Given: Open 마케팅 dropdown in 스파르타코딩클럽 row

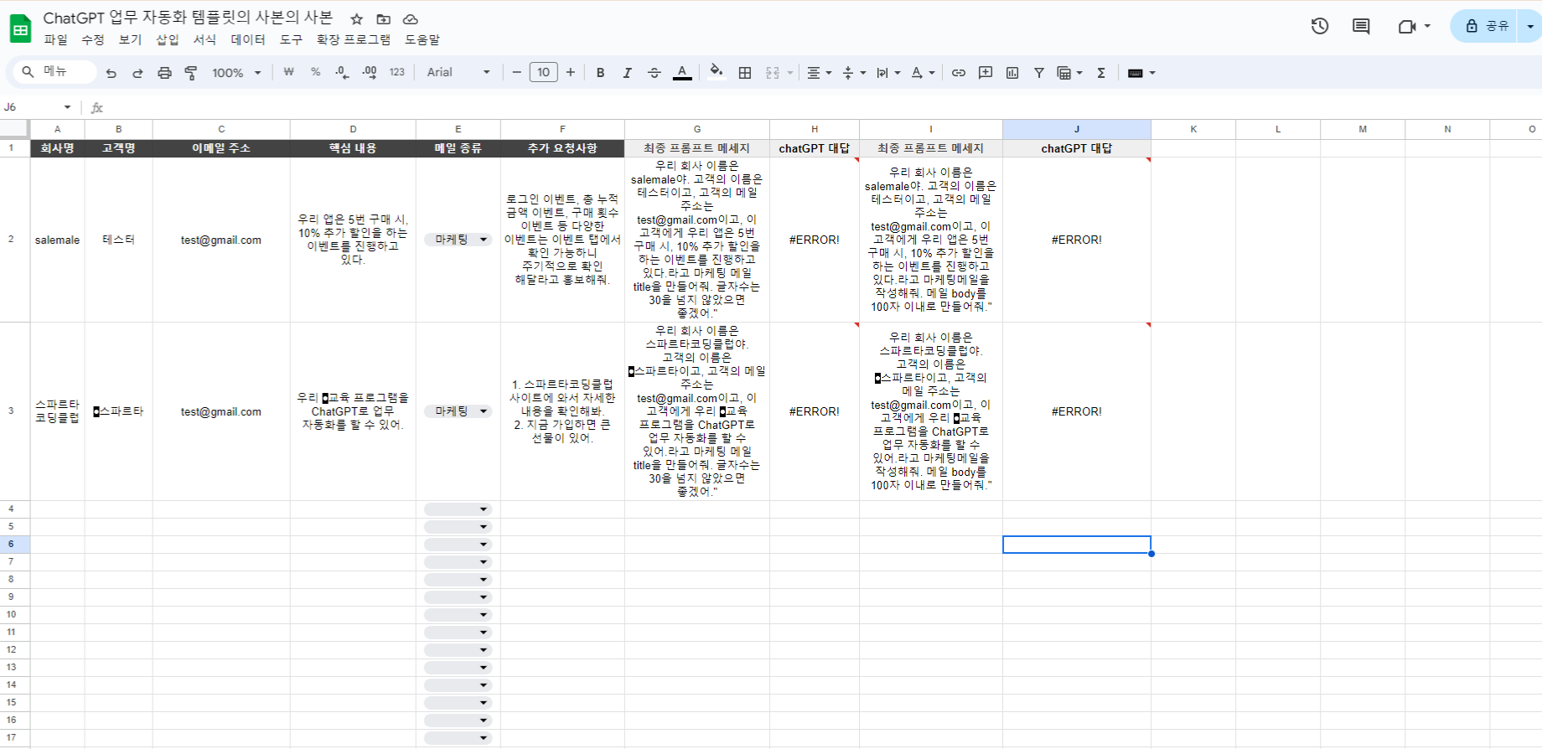Looking at the screenshot, I should coord(458,411).
